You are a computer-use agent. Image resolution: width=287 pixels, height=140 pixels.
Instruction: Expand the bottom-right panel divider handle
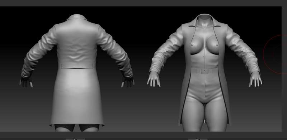coord(198,139)
